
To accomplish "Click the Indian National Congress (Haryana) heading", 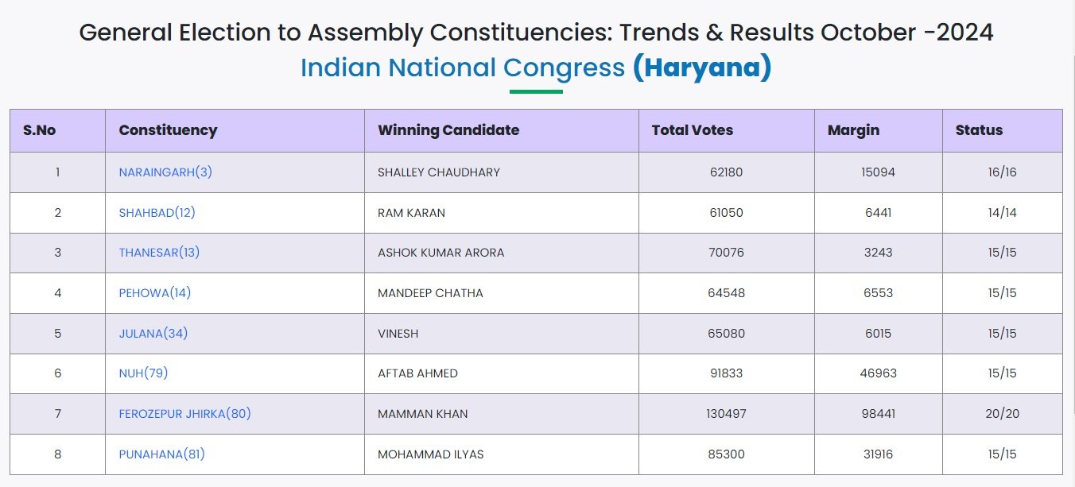I will tap(536, 68).
